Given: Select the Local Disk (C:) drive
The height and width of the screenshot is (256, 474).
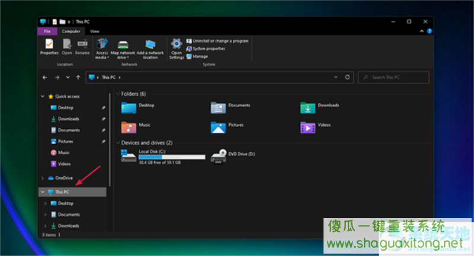Looking at the screenshot, I should click(x=163, y=157).
